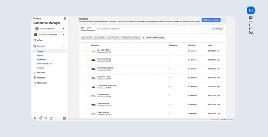Click the settings gear icon at sidebar bottom
Viewport: 268px width, 137px height.
coord(35,118)
